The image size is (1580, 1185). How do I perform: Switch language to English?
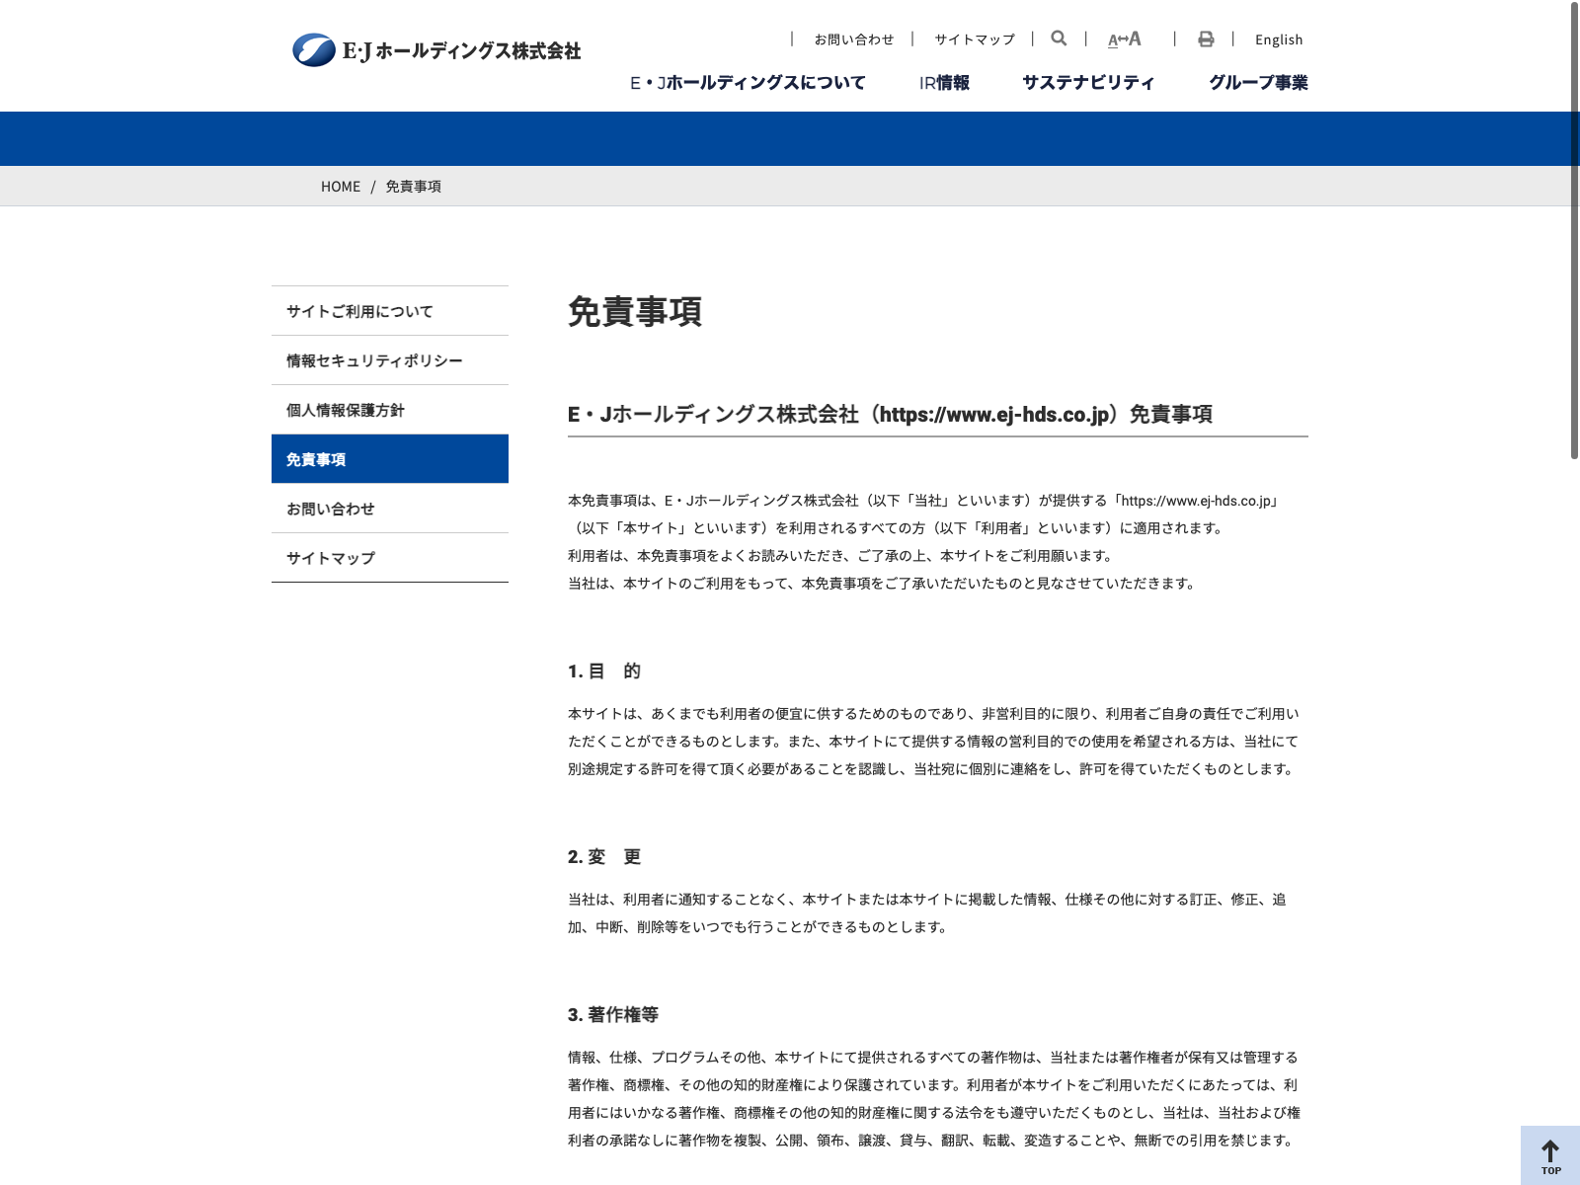[x=1279, y=39]
